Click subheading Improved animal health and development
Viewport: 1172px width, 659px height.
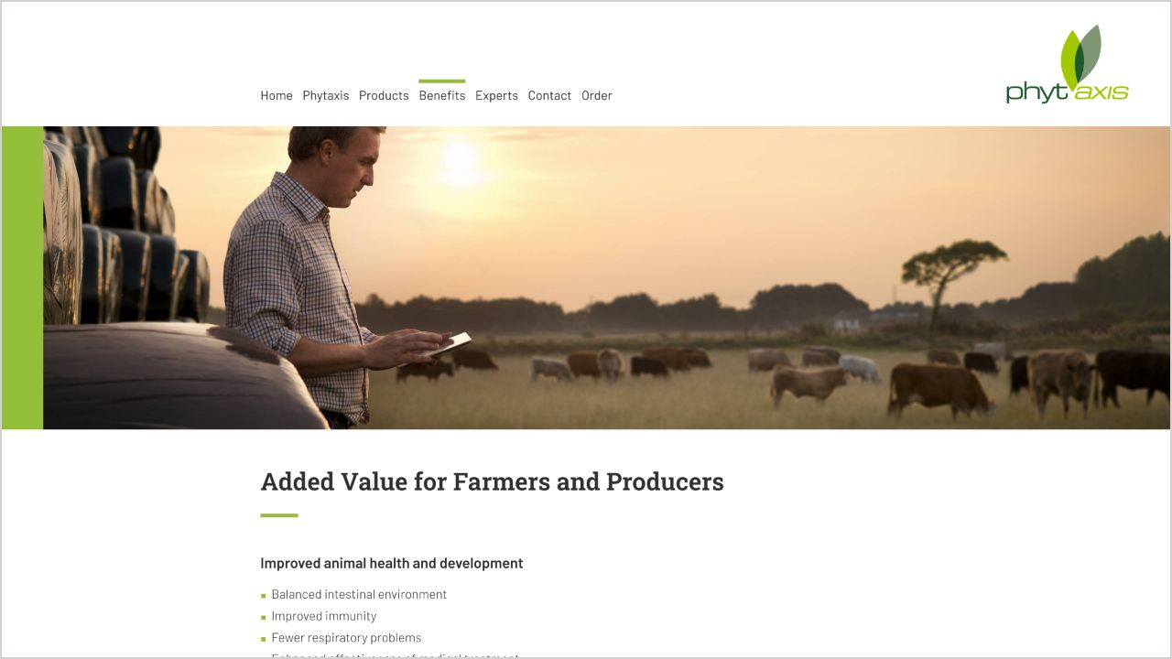pyautogui.click(x=392, y=564)
